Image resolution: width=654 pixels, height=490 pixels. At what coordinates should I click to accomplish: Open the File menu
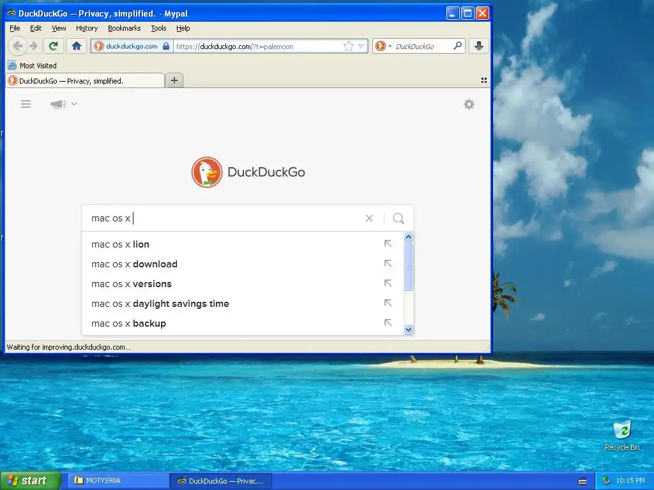click(15, 28)
